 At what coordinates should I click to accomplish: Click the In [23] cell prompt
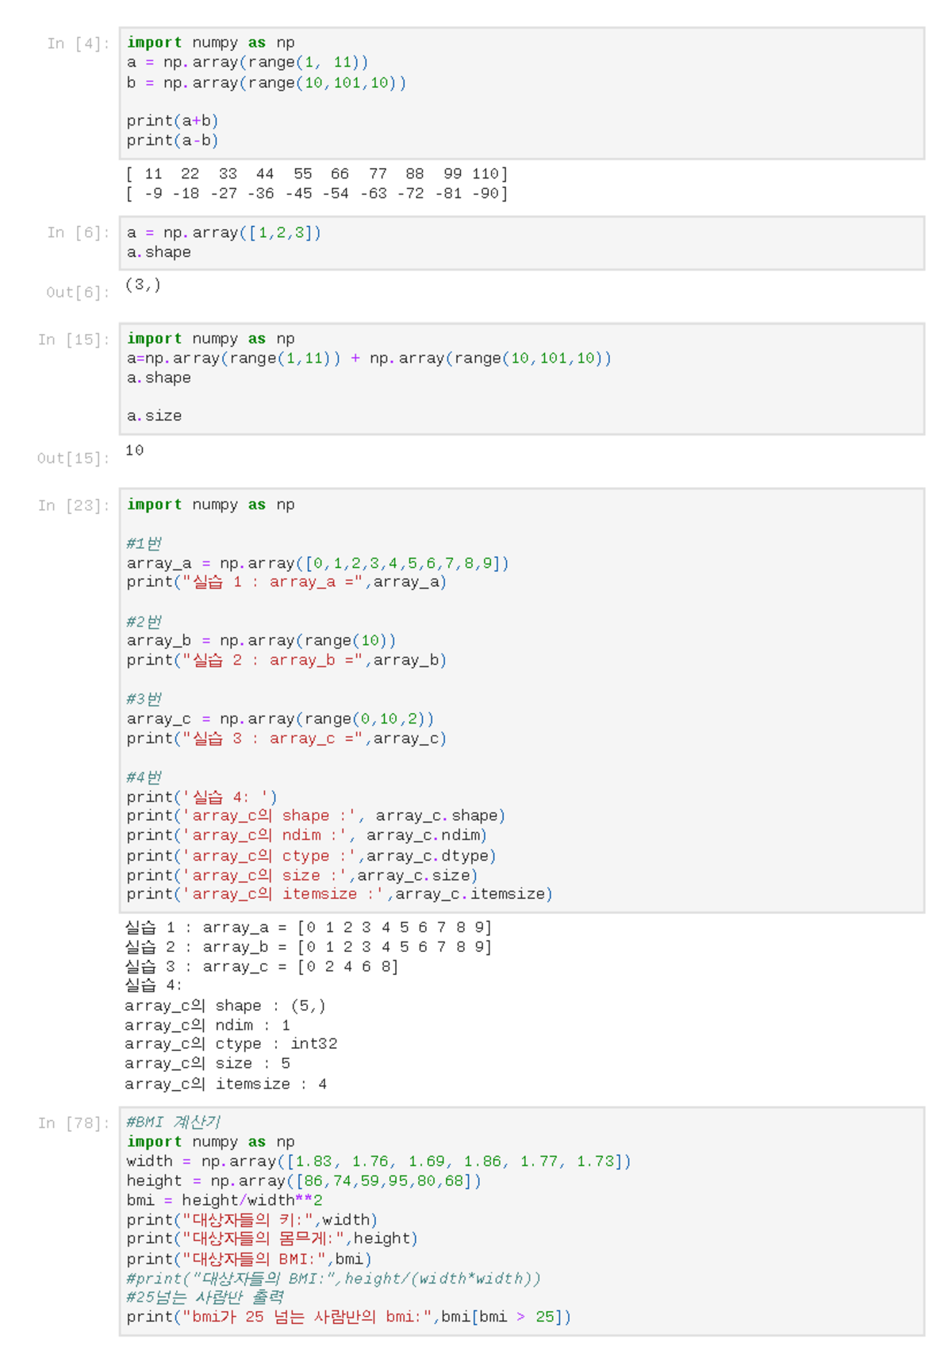[x=74, y=505]
